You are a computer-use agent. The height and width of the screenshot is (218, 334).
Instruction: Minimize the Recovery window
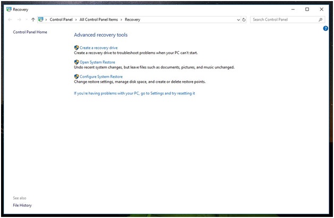point(293,10)
